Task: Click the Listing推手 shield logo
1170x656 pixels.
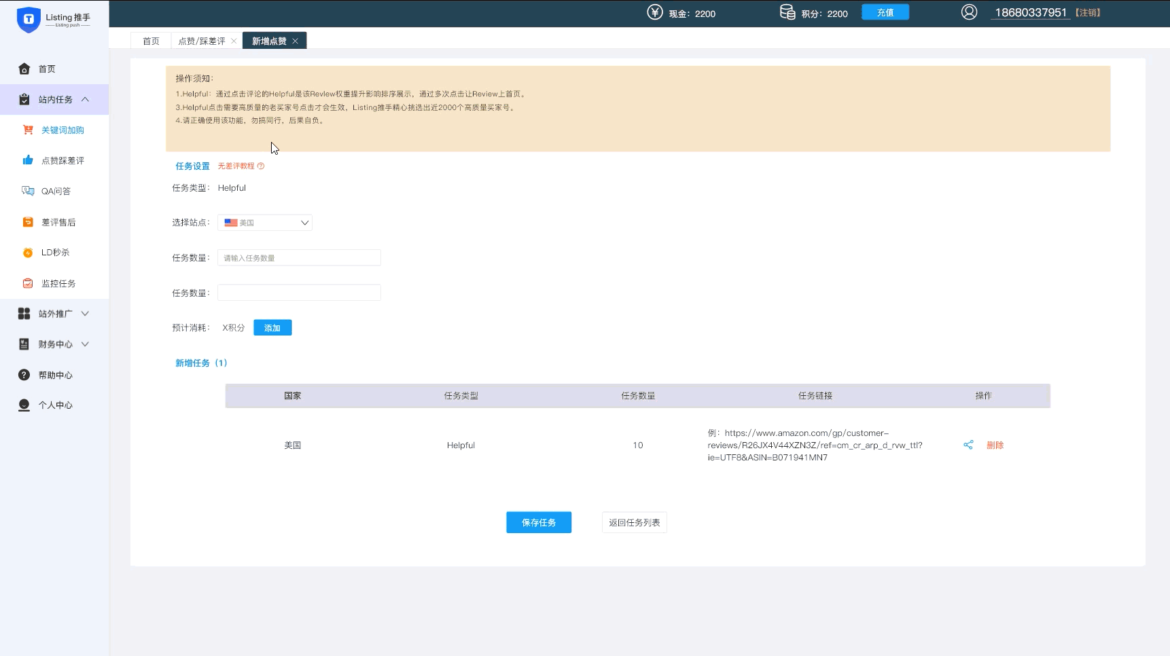Action: coord(29,20)
